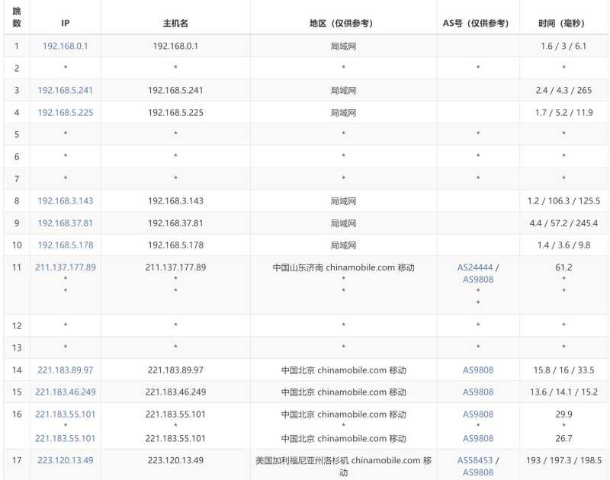The image size is (610, 480).
Task: Open the 223.120.13.49 IP link
Action: point(65,460)
